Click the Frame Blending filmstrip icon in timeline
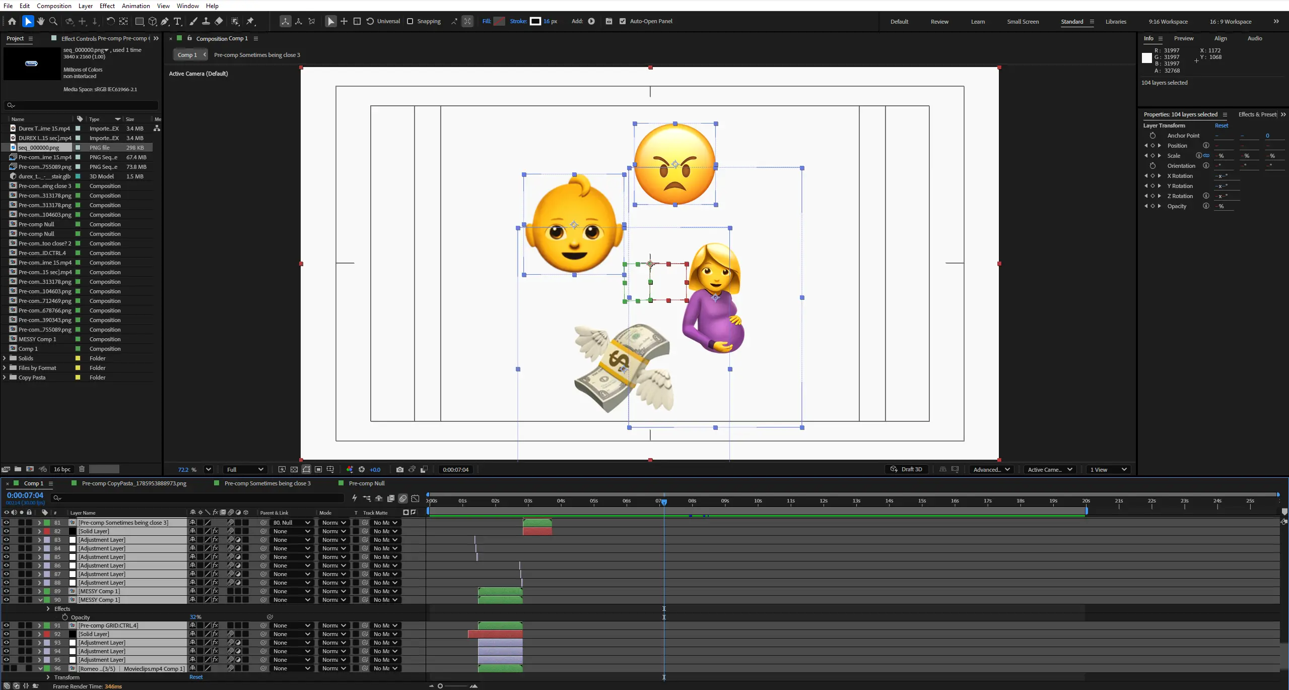Screen dimensions: 1289x690 (391, 498)
